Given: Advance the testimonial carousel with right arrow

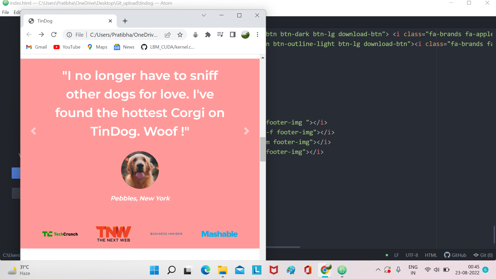Looking at the screenshot, I should [246, 131].
